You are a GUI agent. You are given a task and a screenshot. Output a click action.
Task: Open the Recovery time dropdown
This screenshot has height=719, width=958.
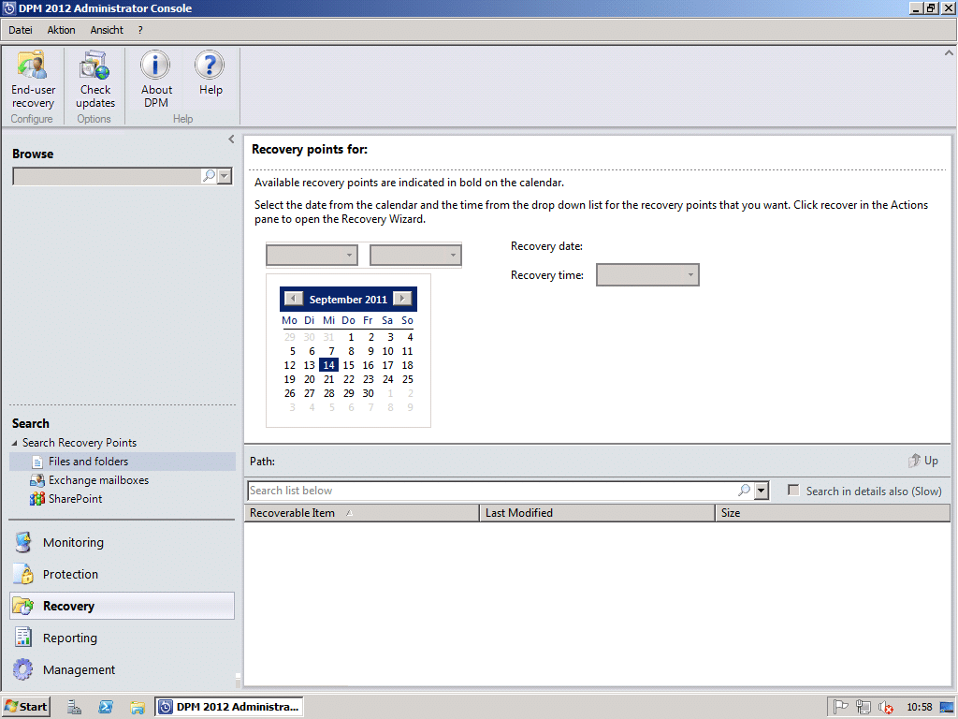click(x=647, y=274)
